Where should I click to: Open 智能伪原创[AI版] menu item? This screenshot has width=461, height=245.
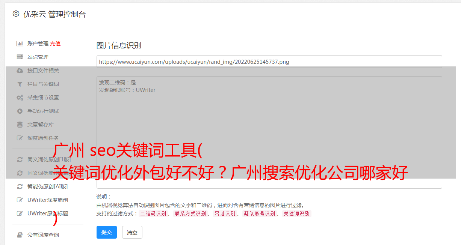(48, 186)
